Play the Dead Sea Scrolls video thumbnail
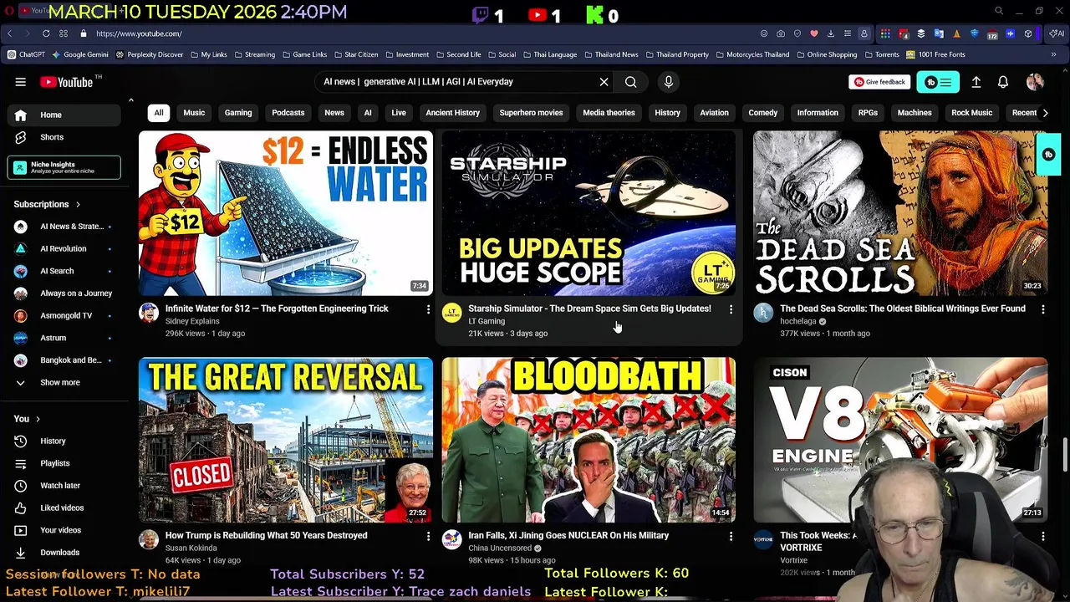Viewport: 1070px width, 602px height. (x=900, y=212)
